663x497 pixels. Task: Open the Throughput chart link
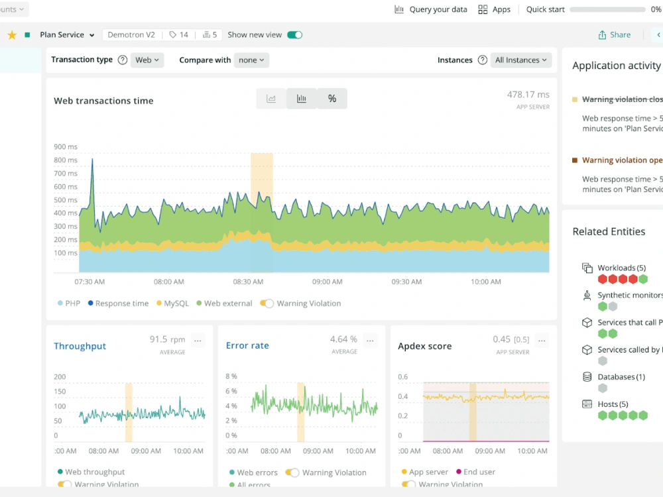click(80, 346)
